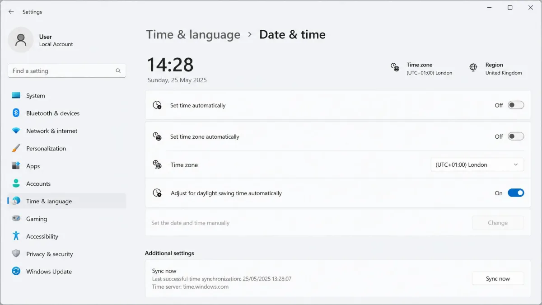542x305 pixels.
Task: Go to Apps section label
Action: pos(33,166)
